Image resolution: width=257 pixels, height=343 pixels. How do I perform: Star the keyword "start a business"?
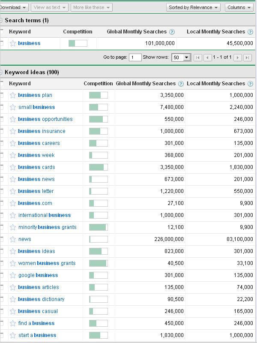click(x=14, y=335)
